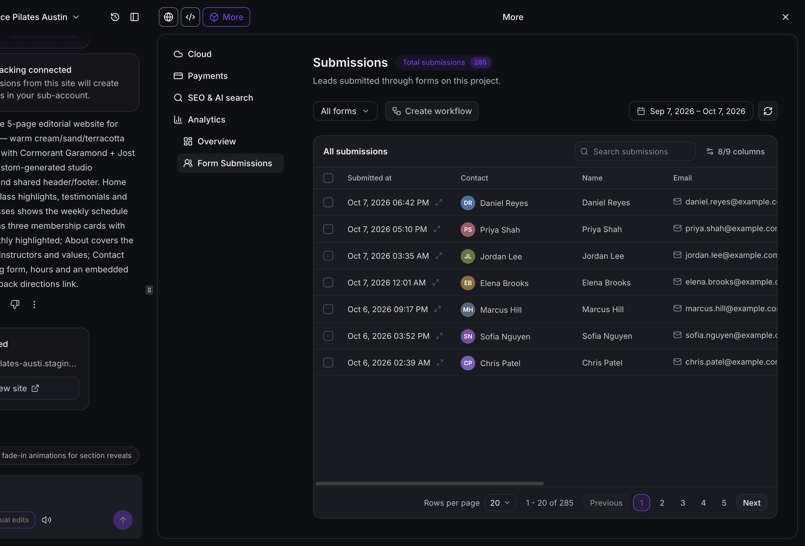Open the three-dot message options
Screen dimensions: 805x546
[34, 305]
